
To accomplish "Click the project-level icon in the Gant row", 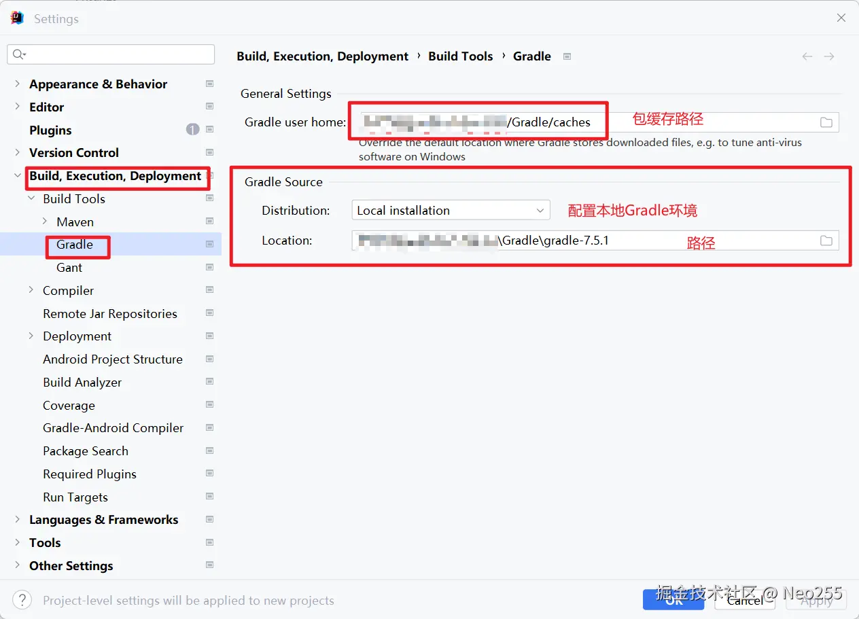I will pyautogui.click(x=209, y=268).
